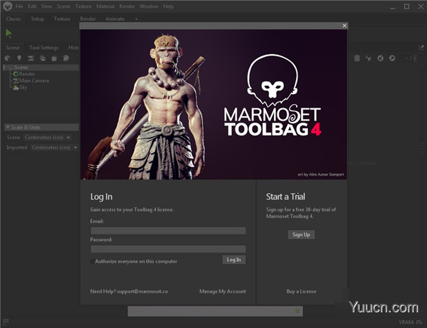Screen dimensions: 427x328
Task: Switch to the Tool Settings panel tab
Action: [x=44, y=48]
